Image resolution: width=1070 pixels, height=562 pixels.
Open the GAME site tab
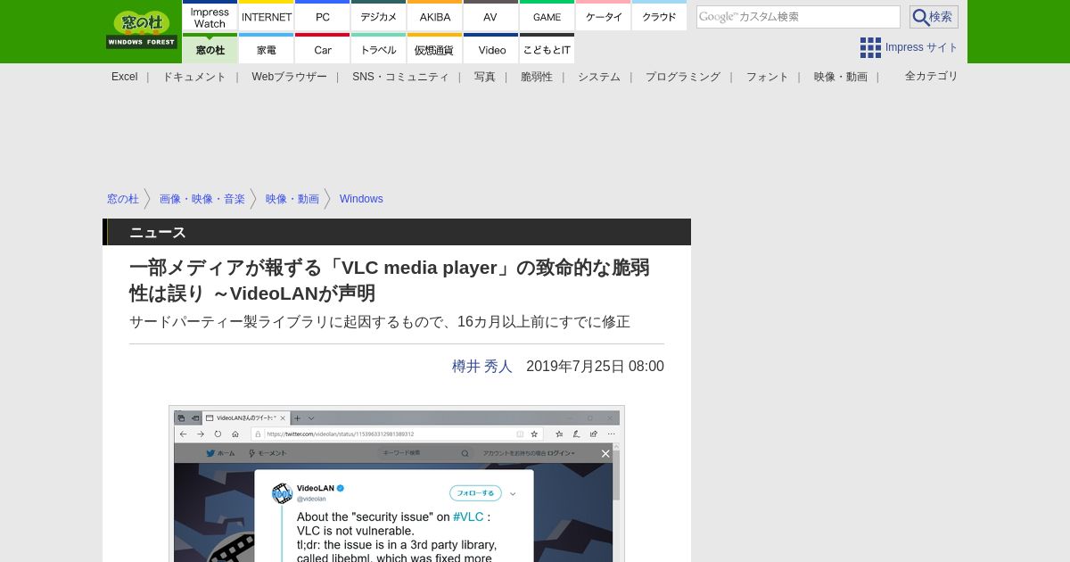[547, 17]
